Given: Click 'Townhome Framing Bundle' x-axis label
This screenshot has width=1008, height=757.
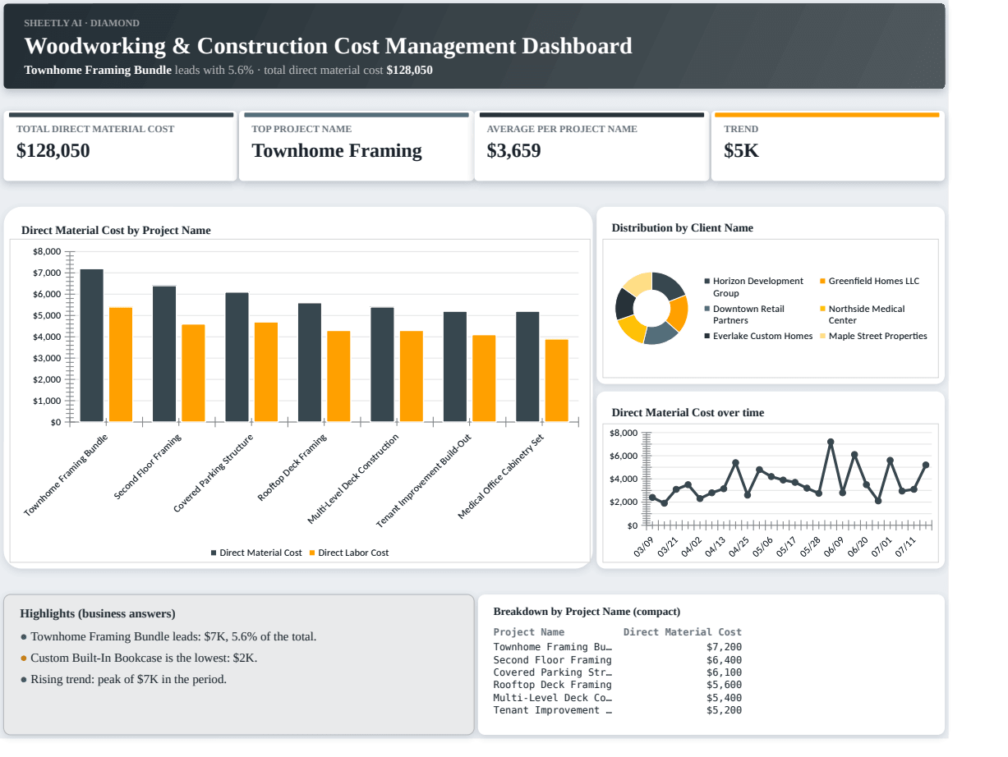Looking at the screenshot, I should (66, 475).
